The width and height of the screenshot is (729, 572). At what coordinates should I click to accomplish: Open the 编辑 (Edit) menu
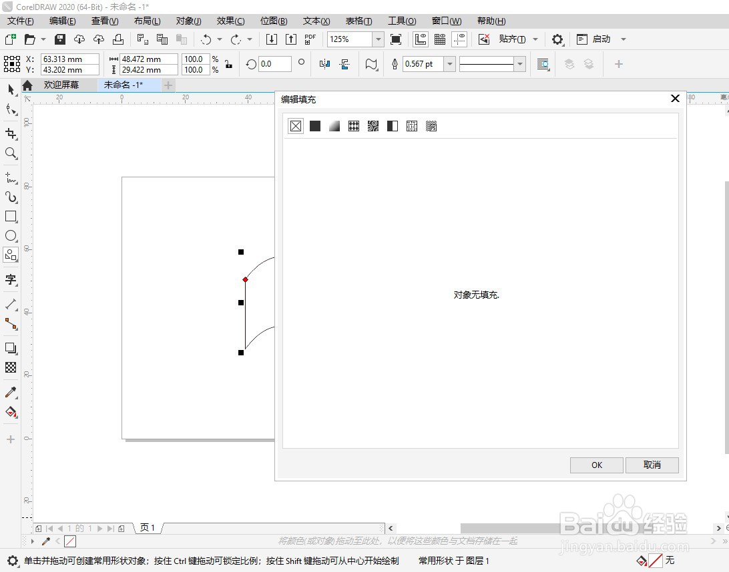coord(62,21)
